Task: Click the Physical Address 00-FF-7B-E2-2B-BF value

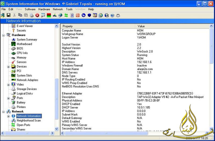Action: [x=149, y=101]
